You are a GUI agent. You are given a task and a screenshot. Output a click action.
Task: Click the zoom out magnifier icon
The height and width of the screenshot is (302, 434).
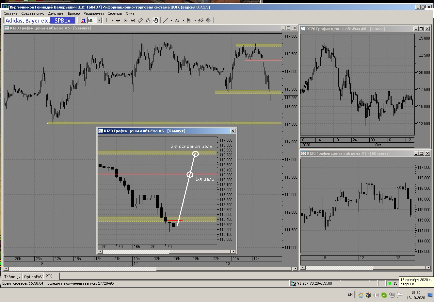point(133,20)
